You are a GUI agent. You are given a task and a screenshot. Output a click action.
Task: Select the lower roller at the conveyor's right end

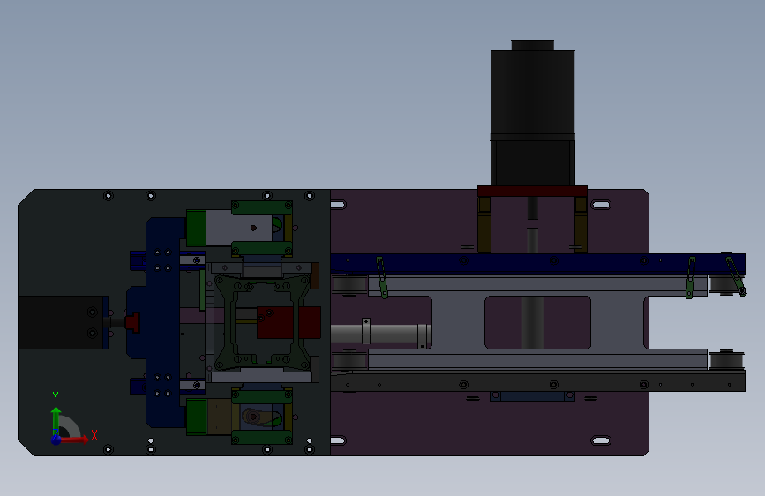[726, 360]
